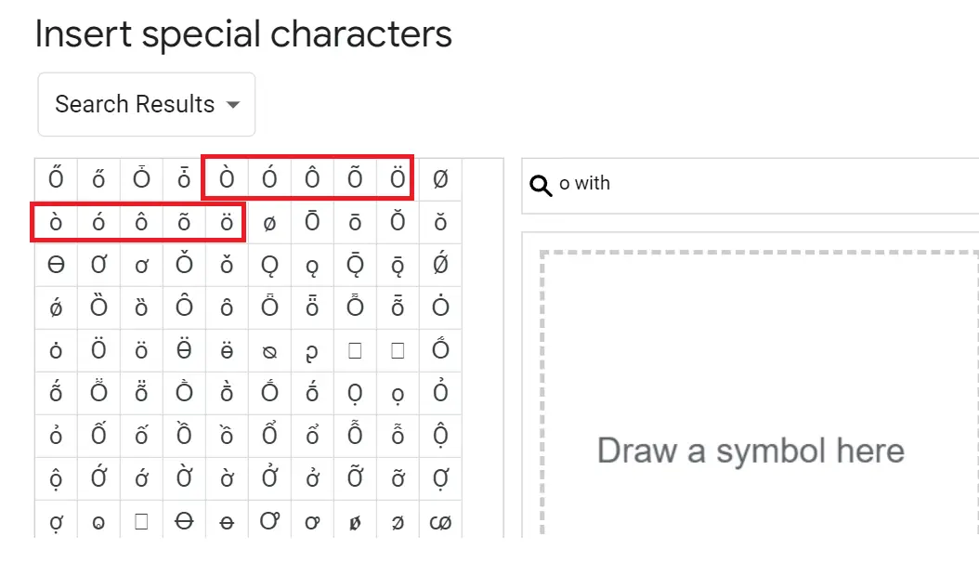
Task: Select lowercase ô with circumflex
Action: point(141,222)
